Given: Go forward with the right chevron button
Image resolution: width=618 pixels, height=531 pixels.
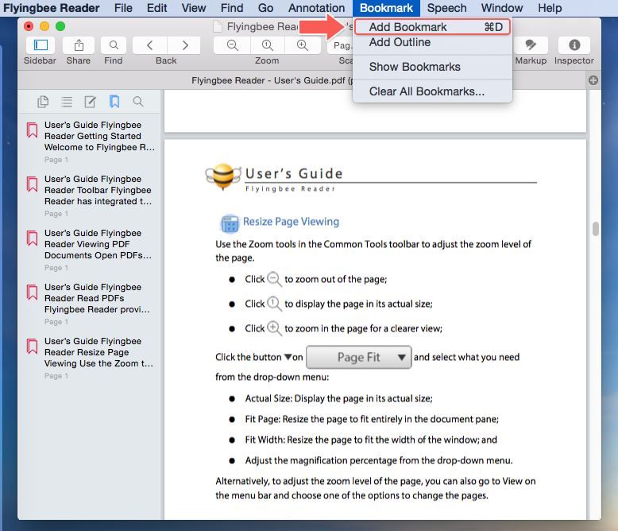Looking at the screenshot, I should coord(184,45).
